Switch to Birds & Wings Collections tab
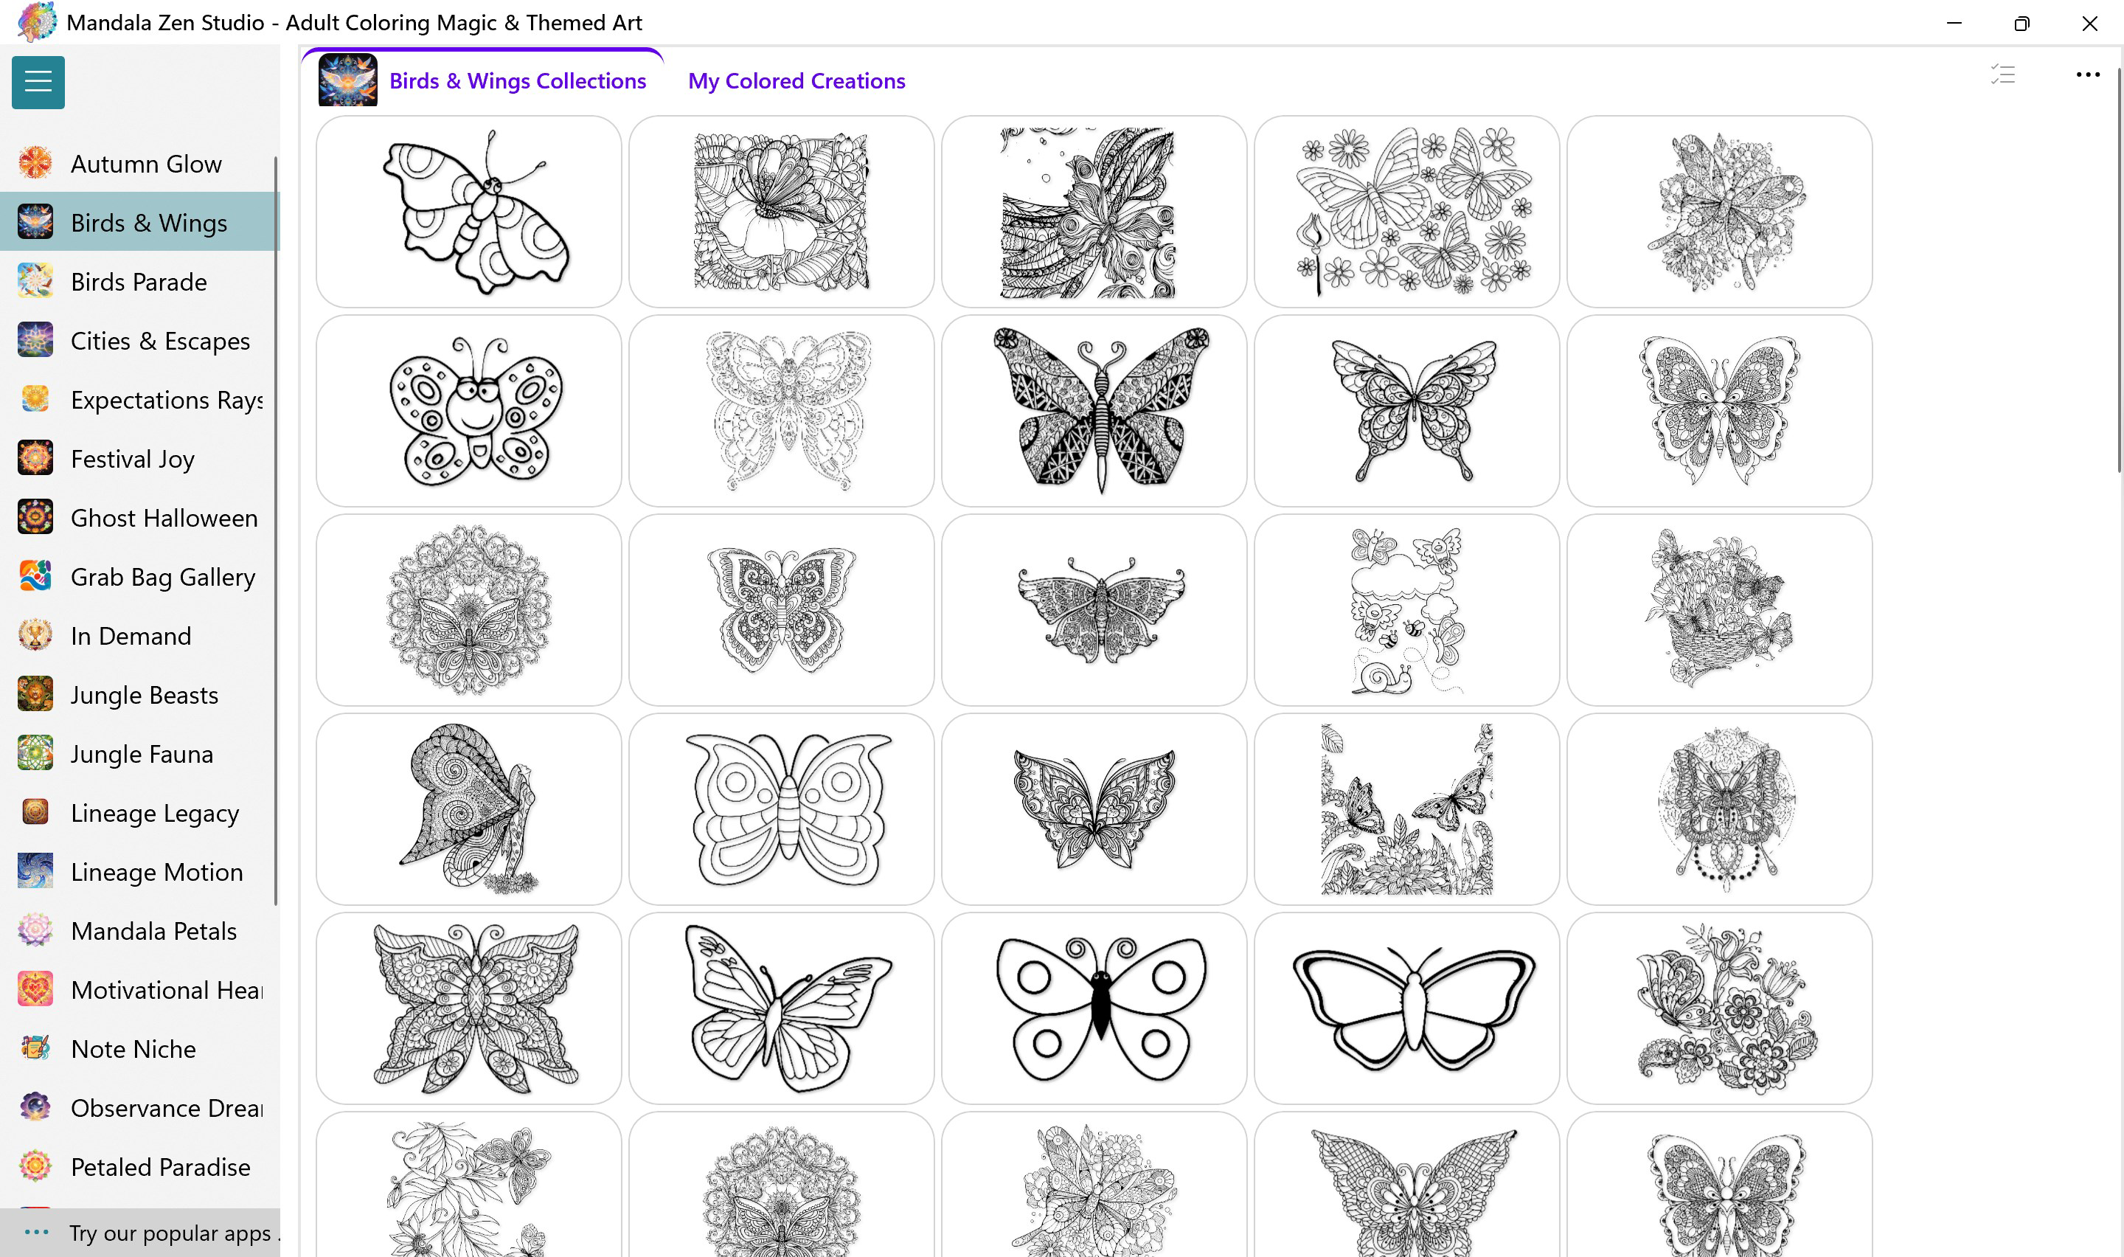The width and height of the screenshot is (2124, 1257). point(516,80)
